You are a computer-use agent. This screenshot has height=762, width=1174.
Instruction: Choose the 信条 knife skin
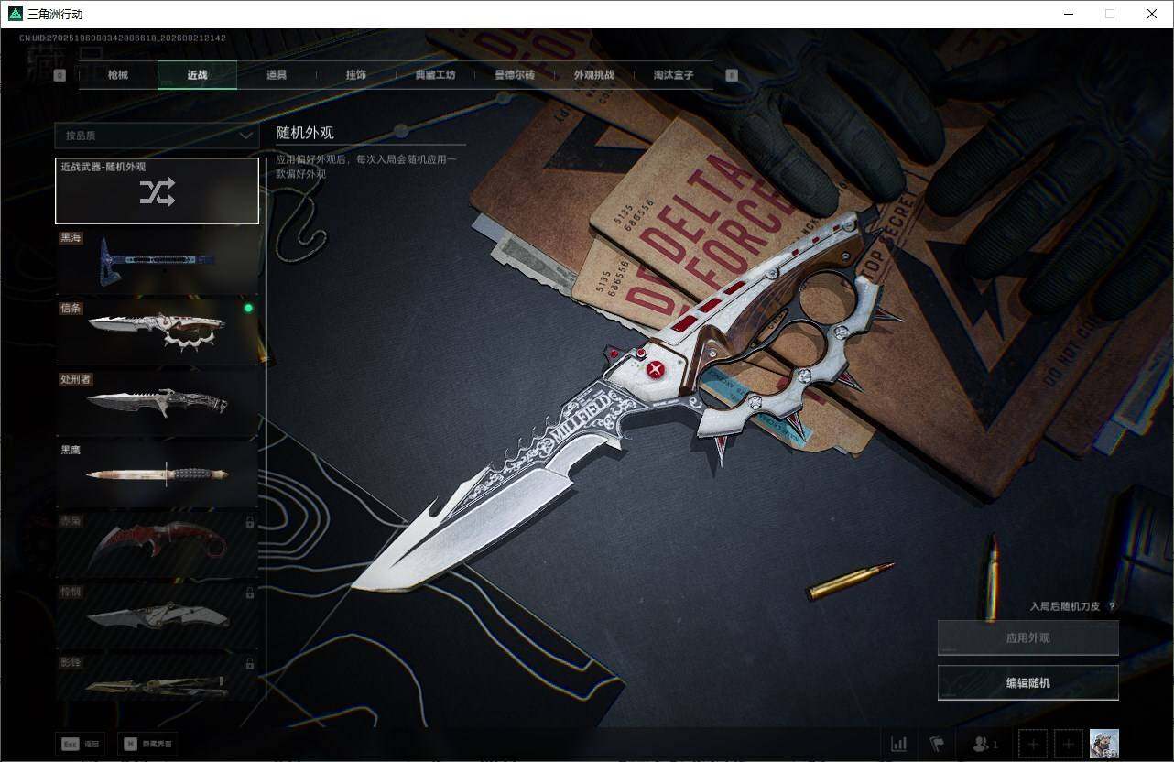pyautogui.click(x=157, y=332)
